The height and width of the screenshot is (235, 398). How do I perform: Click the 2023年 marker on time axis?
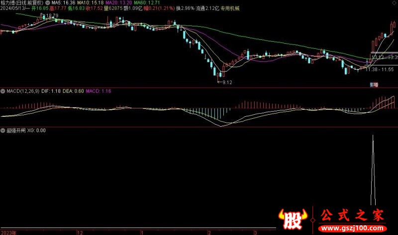point(9,232)
